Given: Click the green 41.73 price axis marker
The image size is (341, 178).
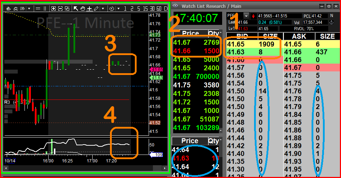Looking at the screenshot, I should (x=155, y=35).
